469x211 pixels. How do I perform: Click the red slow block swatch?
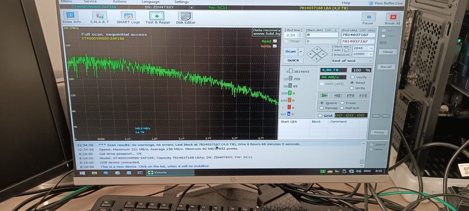tap(289, 107)
